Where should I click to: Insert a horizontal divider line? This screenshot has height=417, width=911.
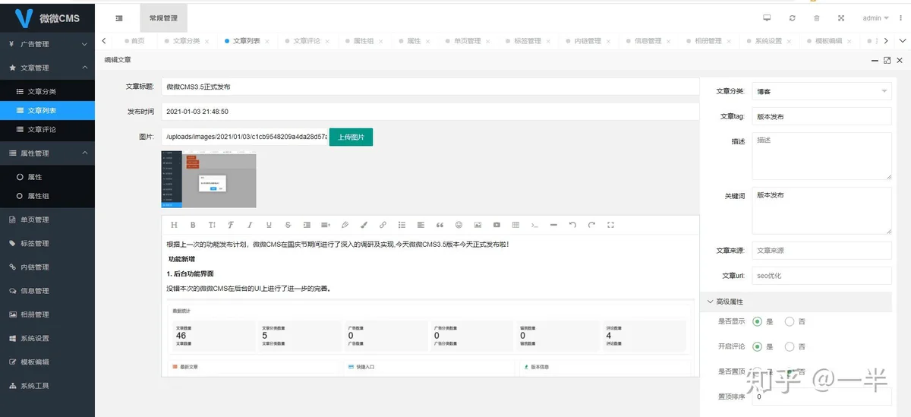553,225
